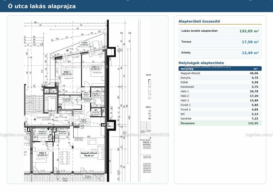Click the 'Háló 1 20,78 m²' plan label
273x193 pixels.
[67, 73]
